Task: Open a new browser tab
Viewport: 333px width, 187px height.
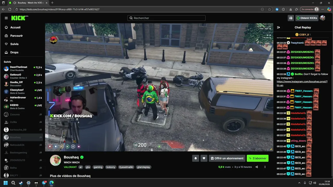Action: coord(52,3)
